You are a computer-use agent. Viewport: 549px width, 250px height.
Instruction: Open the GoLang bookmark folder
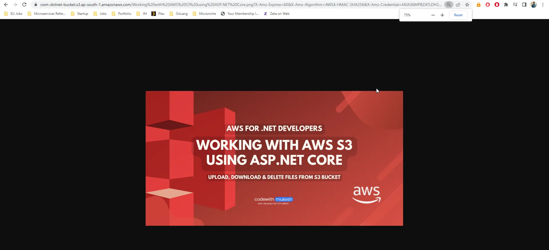[x=179, y=14]
